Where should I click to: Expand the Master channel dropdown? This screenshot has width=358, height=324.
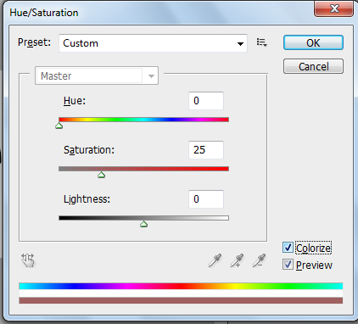click(x=97, y=75)
